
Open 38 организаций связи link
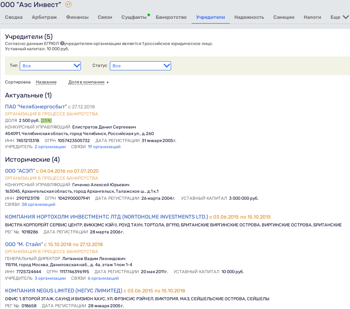[38, 205]
